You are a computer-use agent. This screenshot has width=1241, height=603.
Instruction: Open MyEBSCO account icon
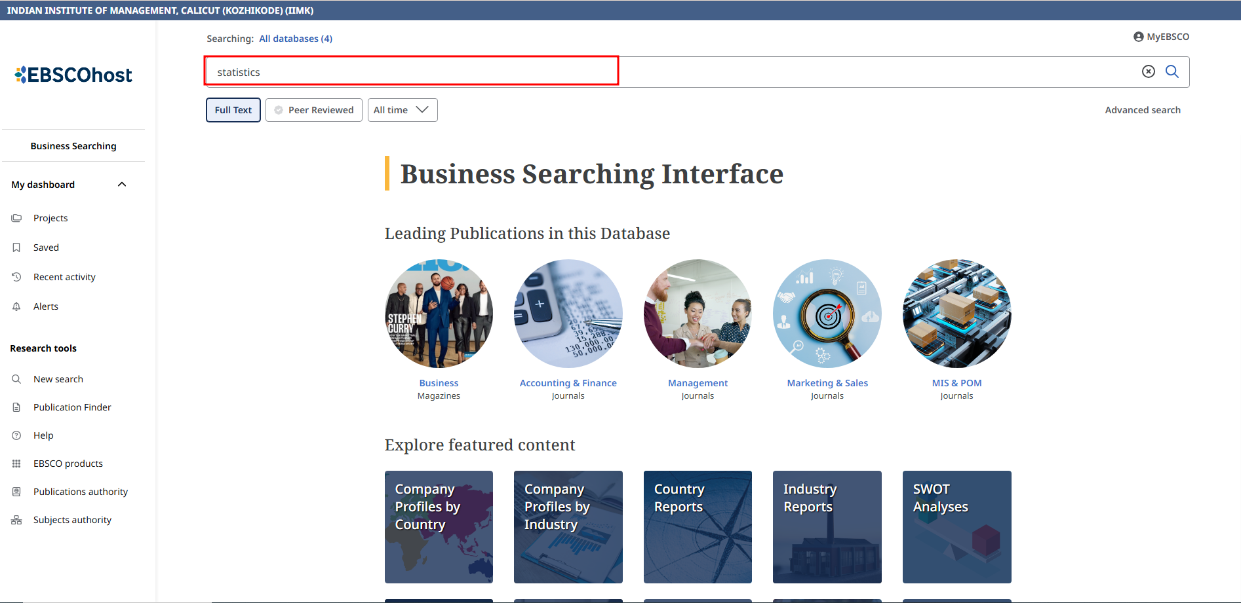coord(1139,37)
